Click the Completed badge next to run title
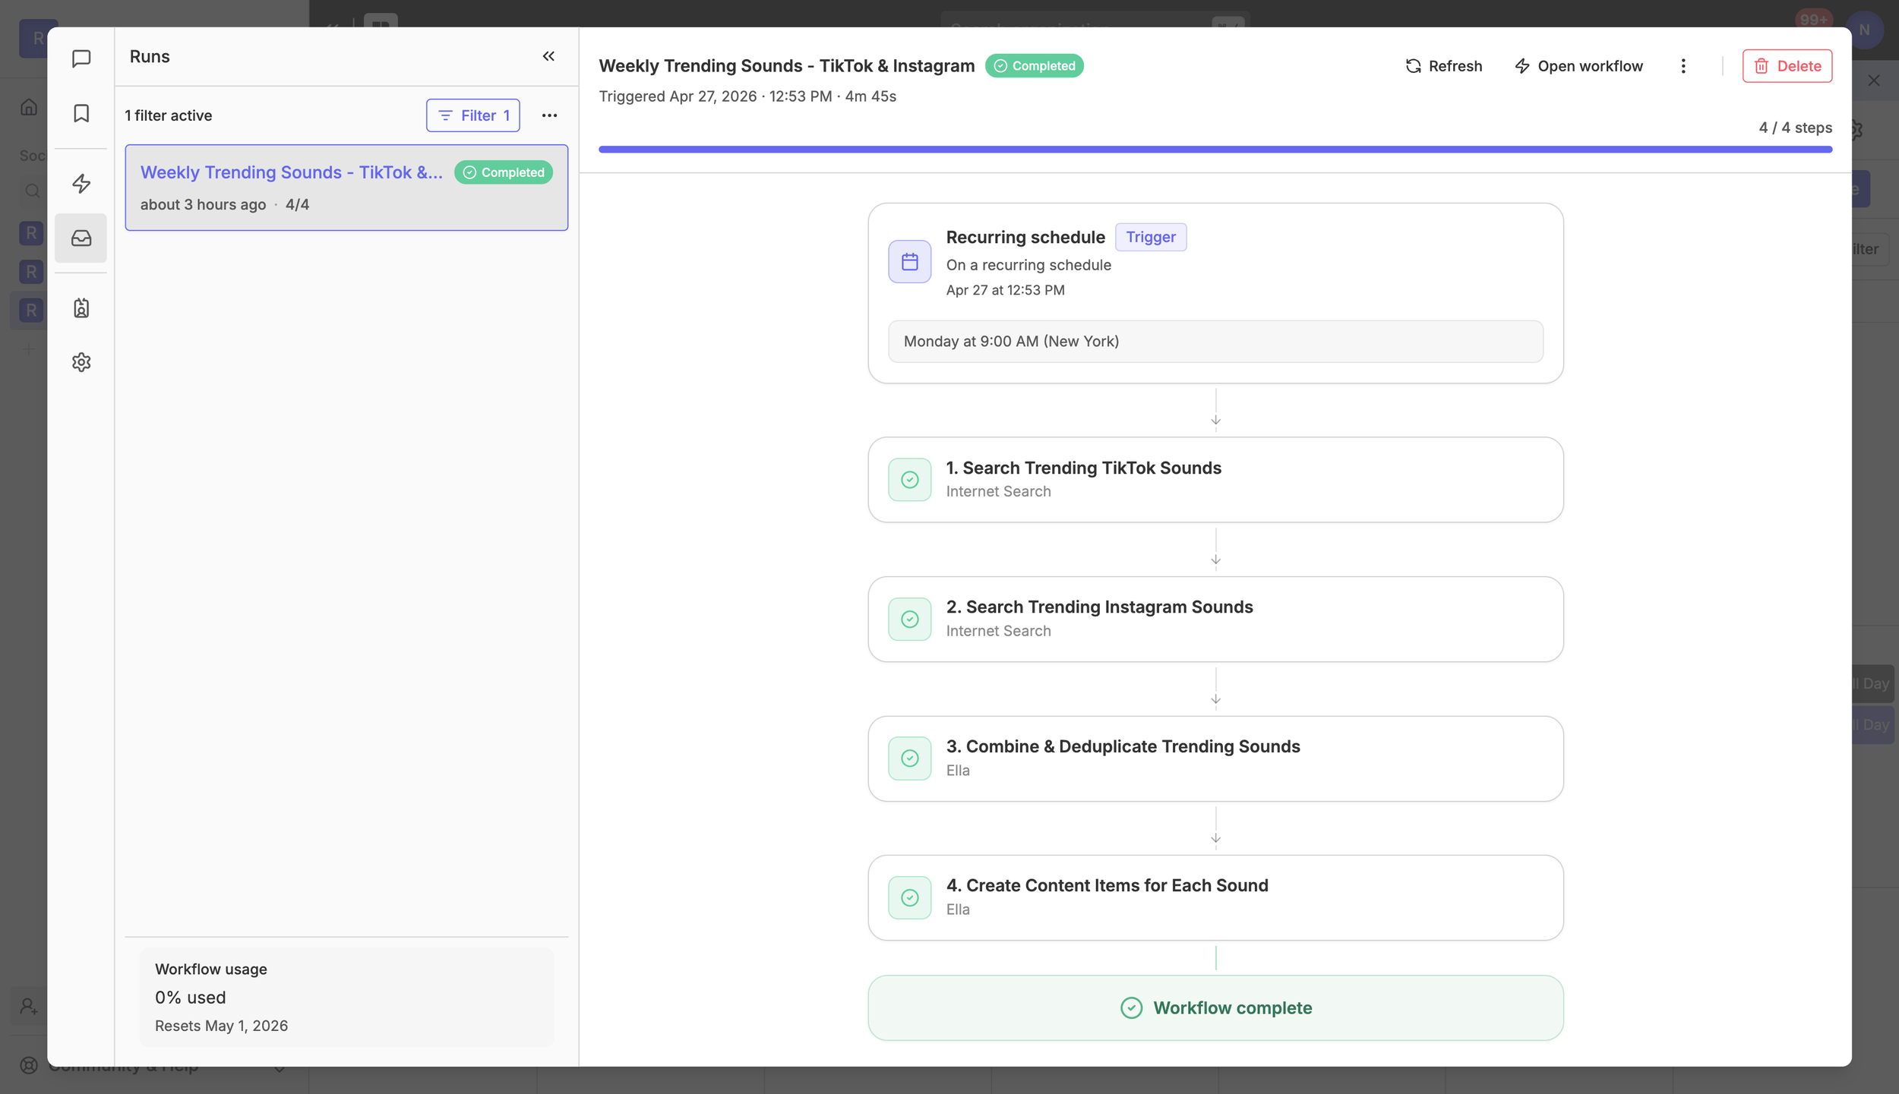Image resolution: width=1899 pixels, height=1094 pixels. tap(1035, 66)
